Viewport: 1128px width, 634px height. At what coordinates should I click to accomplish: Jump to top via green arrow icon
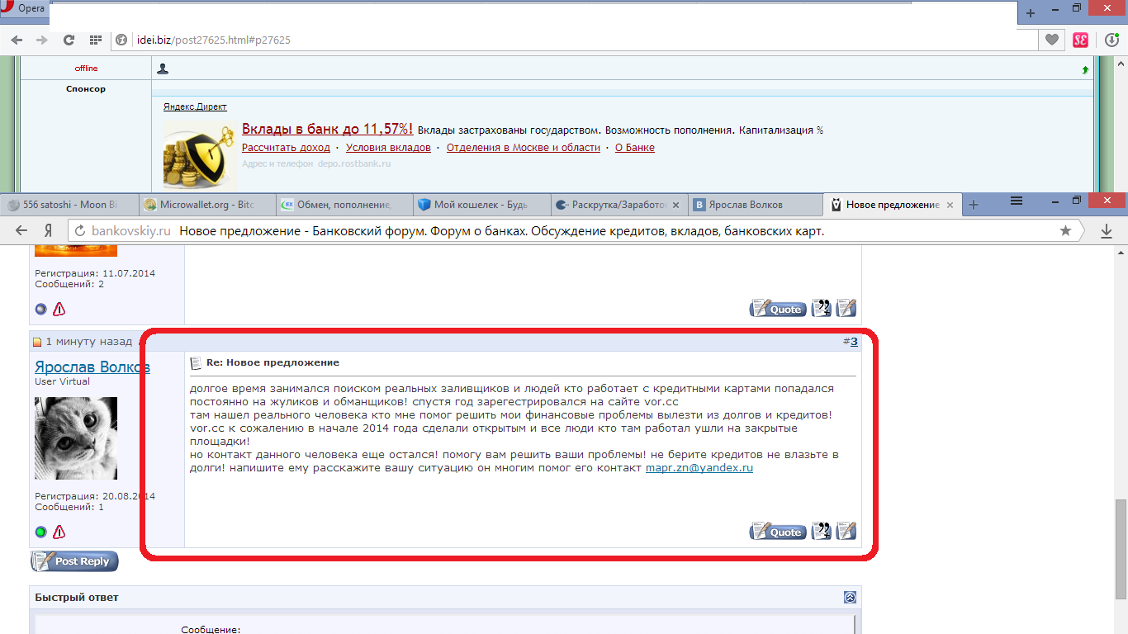tap(1085, 70)
